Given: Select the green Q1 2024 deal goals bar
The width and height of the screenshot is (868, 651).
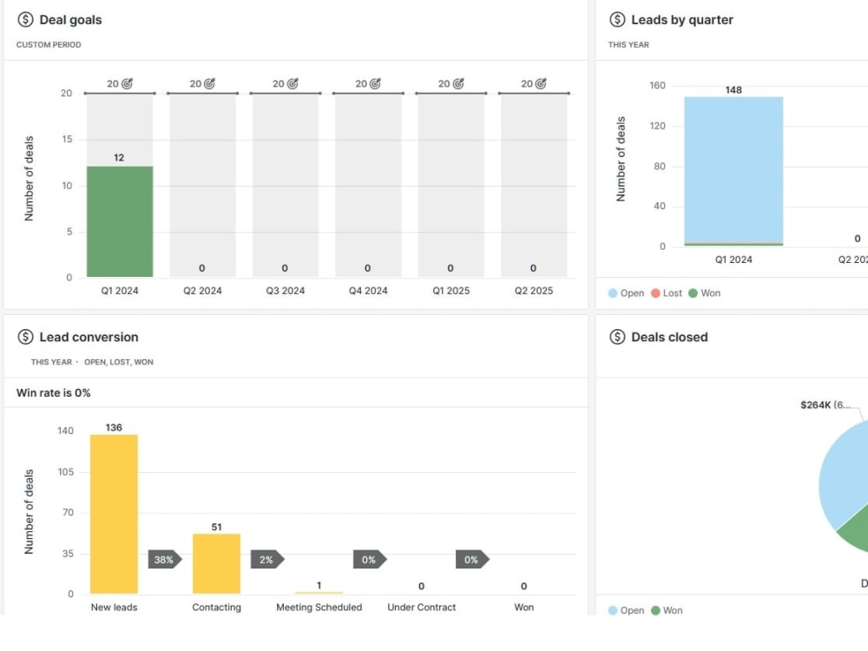Looking at the screenshot, I should coord(120,221).
